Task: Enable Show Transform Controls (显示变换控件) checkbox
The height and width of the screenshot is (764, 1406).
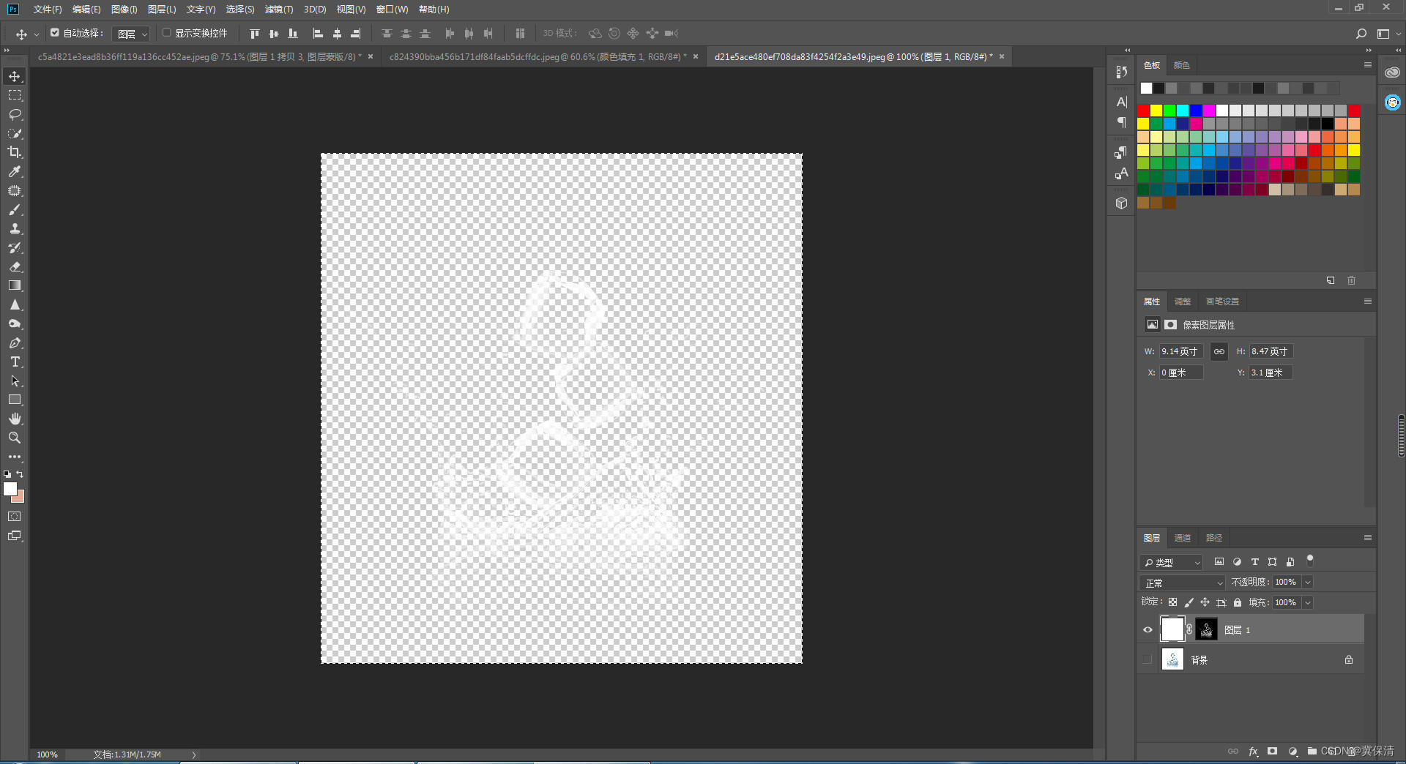Action: pyautogui.click(x=166, y=33)
